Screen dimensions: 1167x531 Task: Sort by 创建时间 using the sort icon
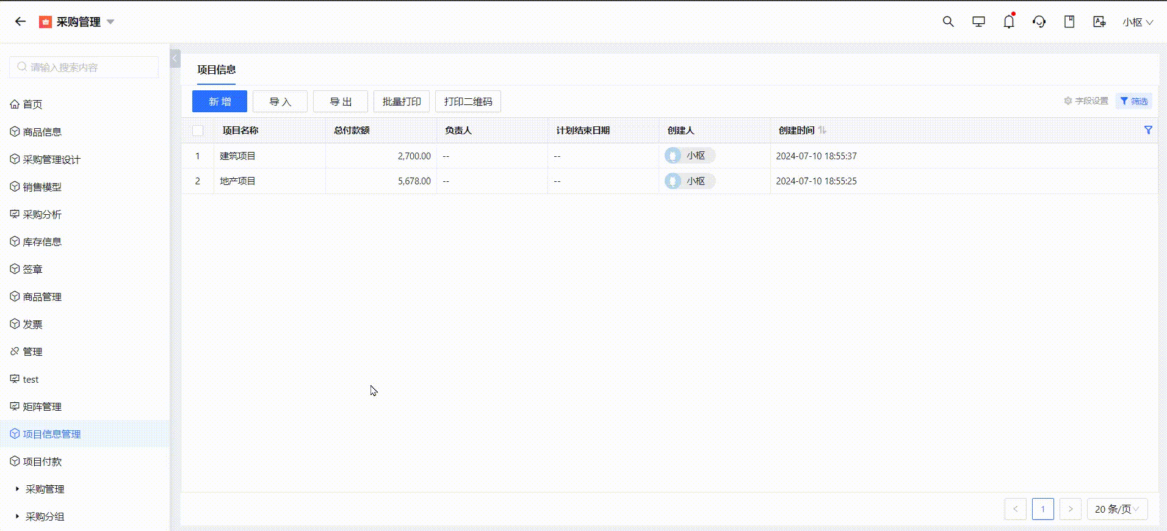822,130
